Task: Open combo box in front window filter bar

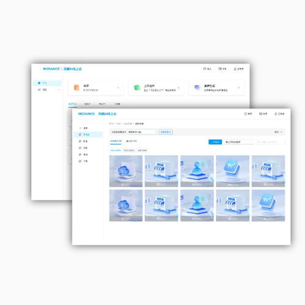Action: click(142, 132)
